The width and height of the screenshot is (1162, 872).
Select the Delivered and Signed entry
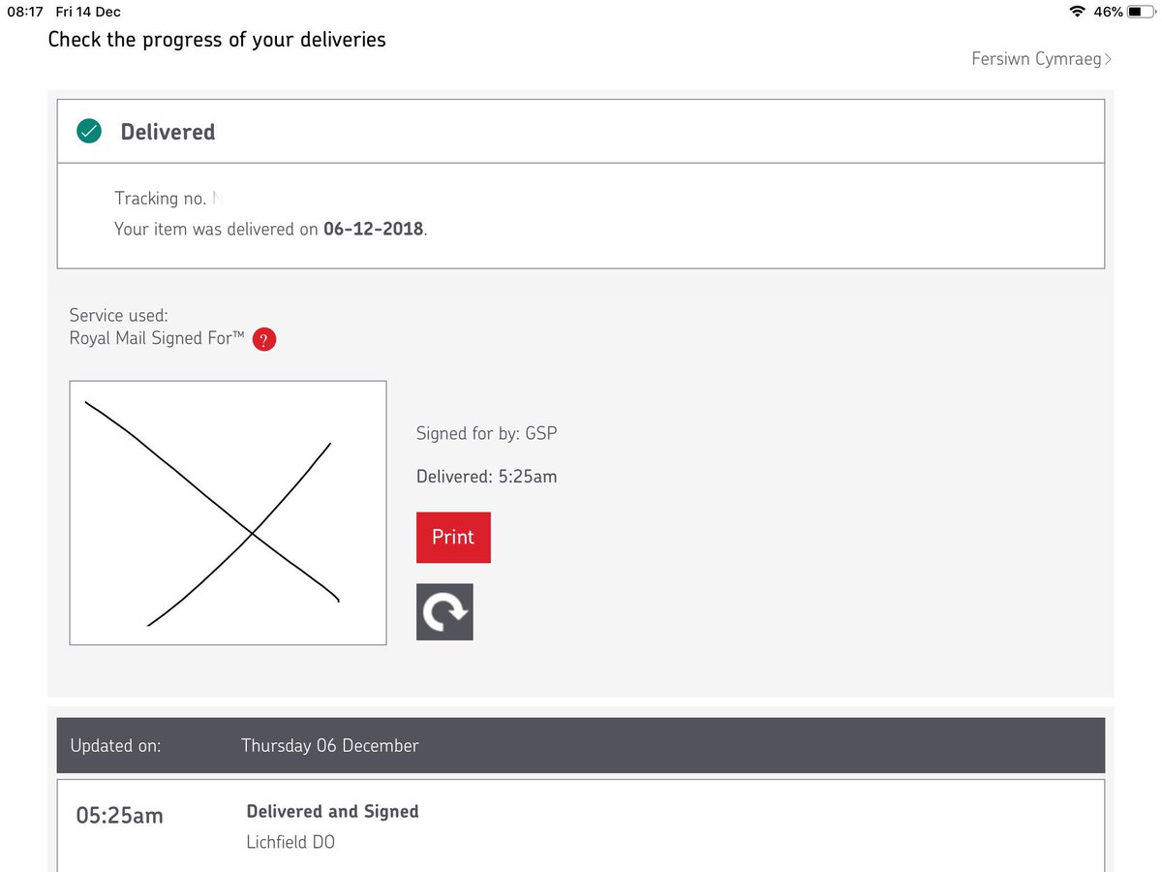[x=332, y=811]
